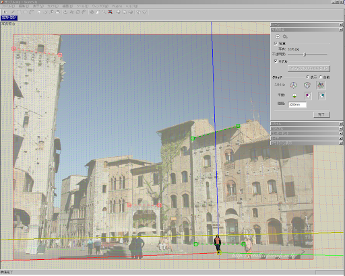Click the 完了 done button

(x=321, y=114)
